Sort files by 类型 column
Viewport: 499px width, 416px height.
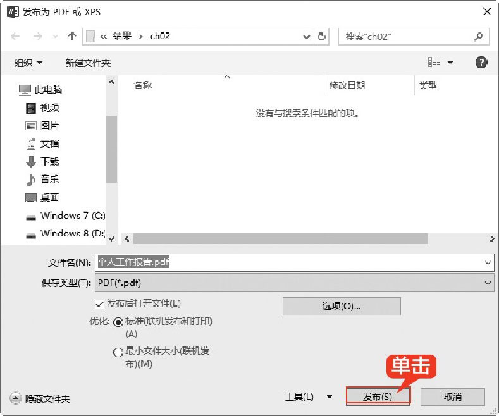coord(428,85)
